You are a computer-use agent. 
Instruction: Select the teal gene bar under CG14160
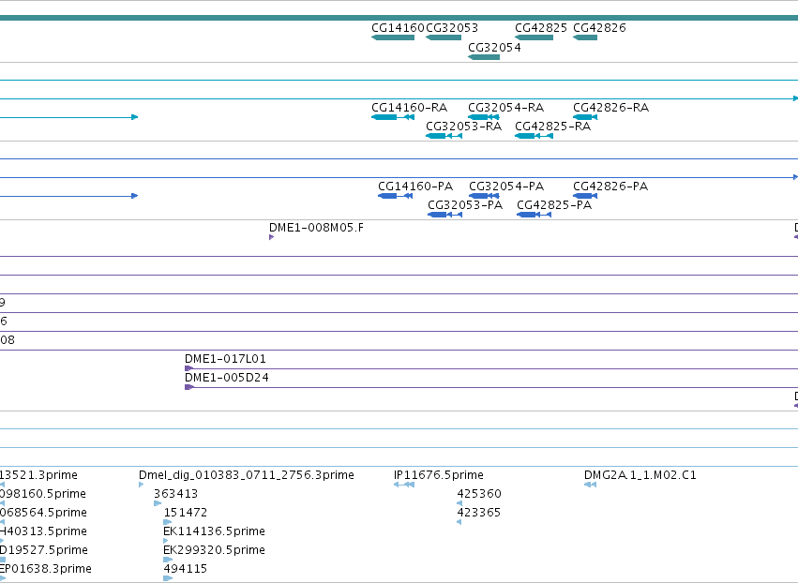tap(393, 37)
